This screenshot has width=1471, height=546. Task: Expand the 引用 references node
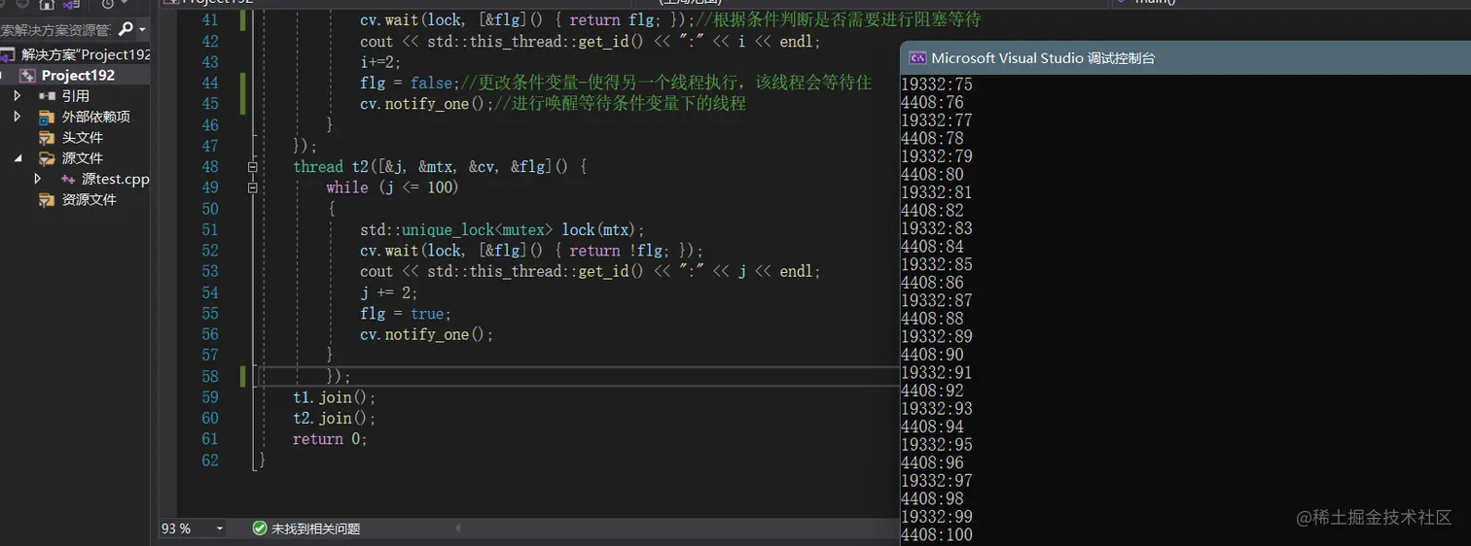[17, 96]
